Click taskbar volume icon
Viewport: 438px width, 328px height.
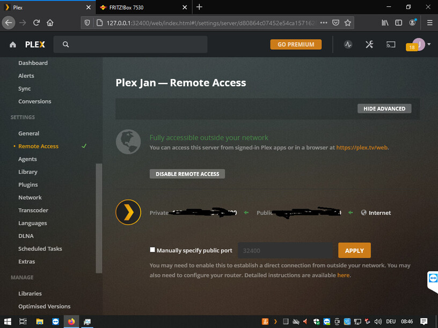[x=378, y=322]
